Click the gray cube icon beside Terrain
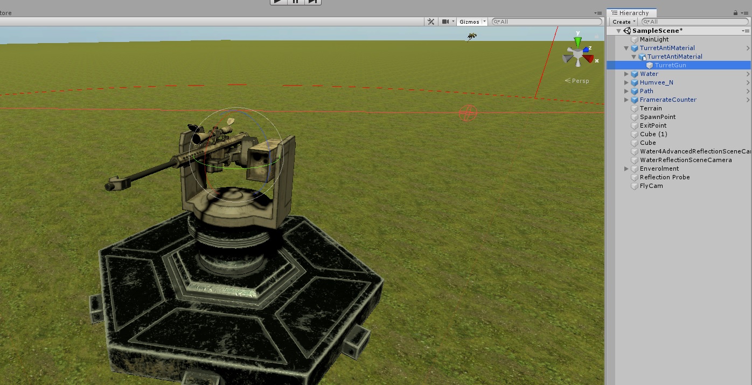The width and height of the screenshot is (752, 385). click(x=634, y=108)
